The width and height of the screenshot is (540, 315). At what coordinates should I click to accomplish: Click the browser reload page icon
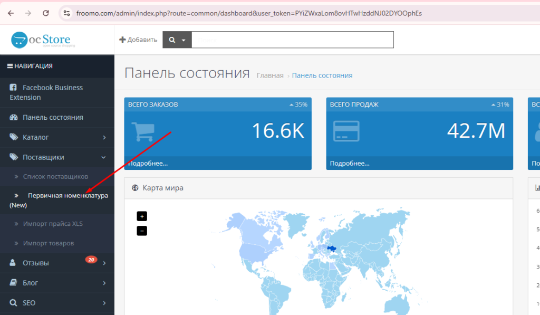(x=46, y=13)
